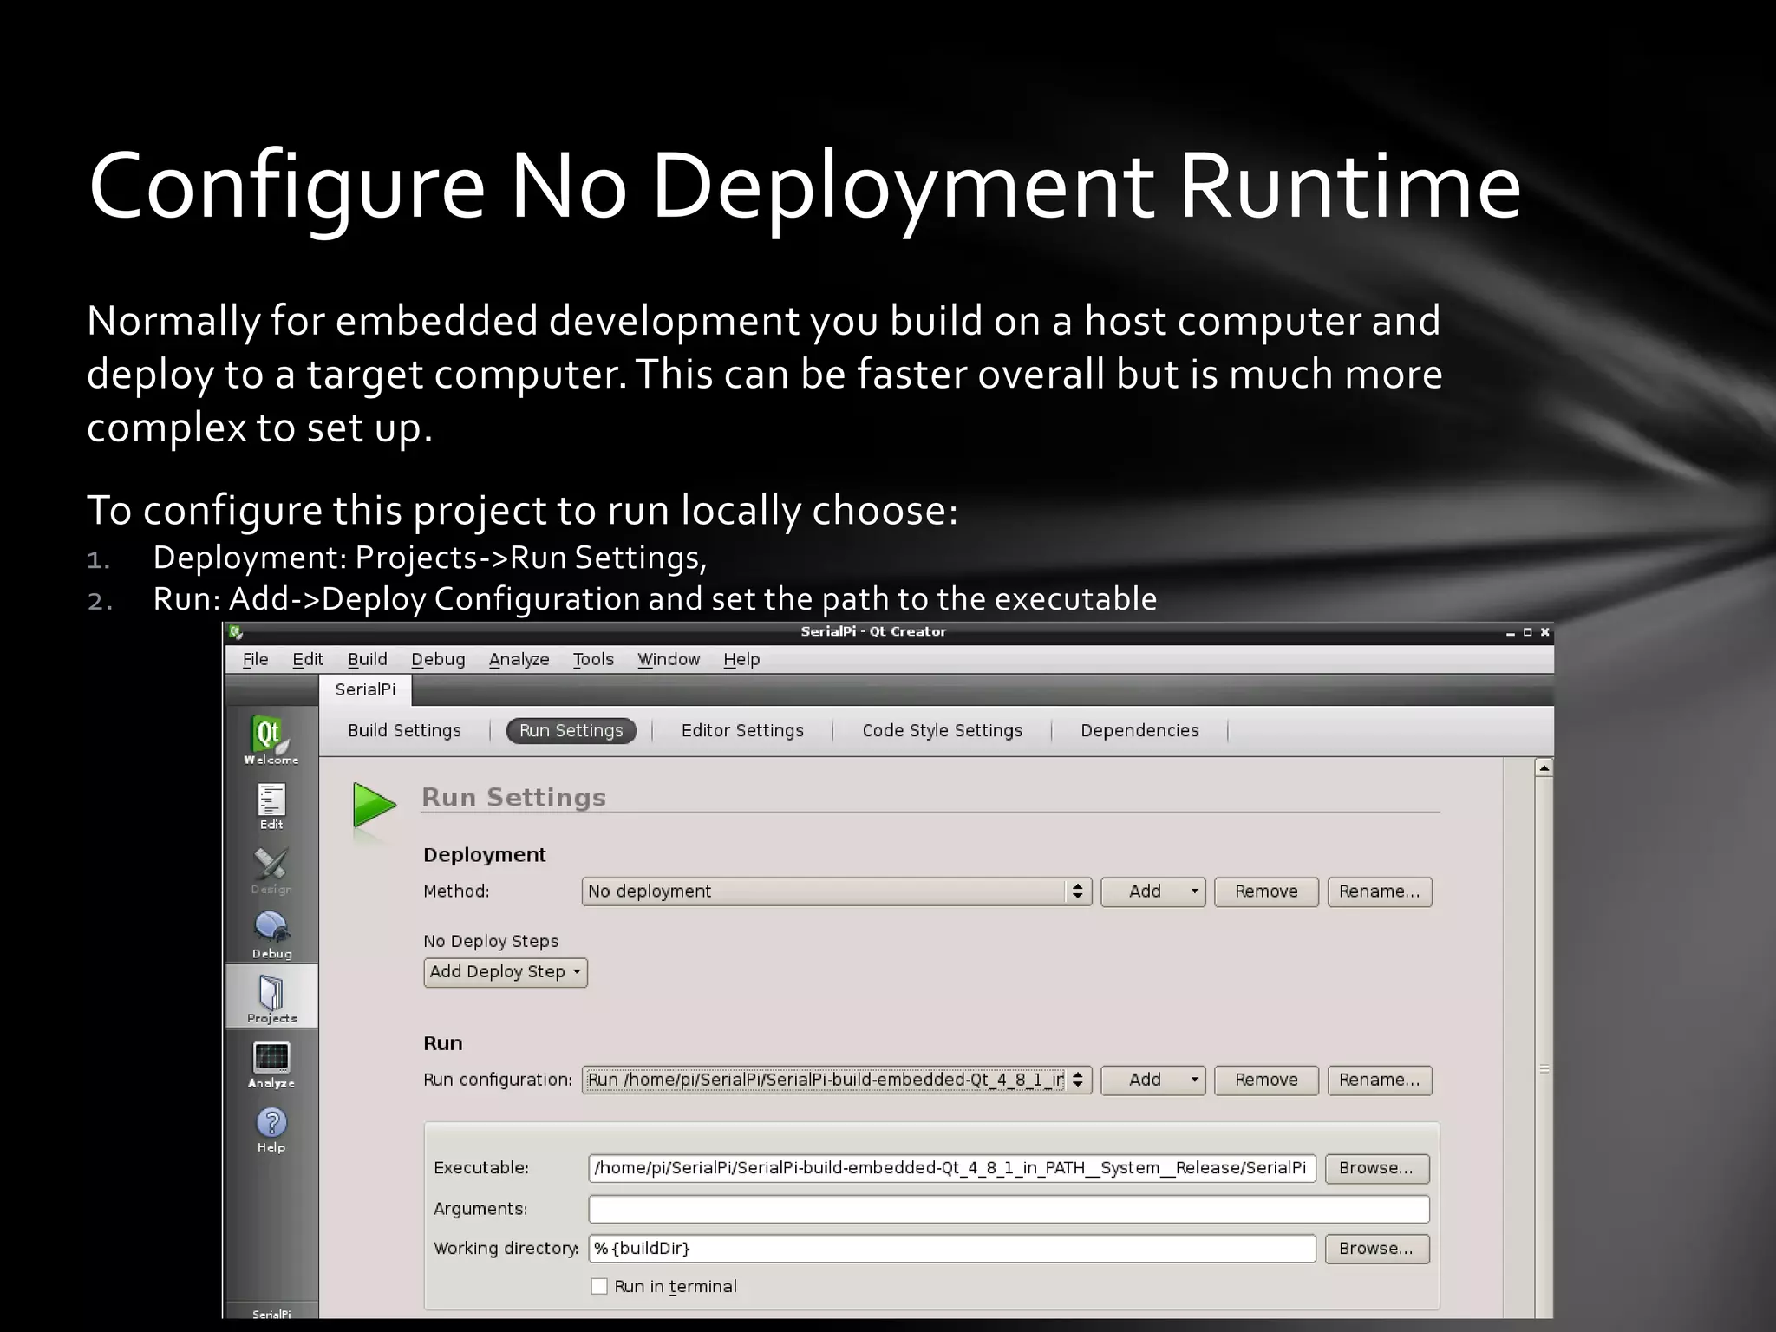Browse for the Executable path
1776x1332 pixels.
coord(1376,1168)
